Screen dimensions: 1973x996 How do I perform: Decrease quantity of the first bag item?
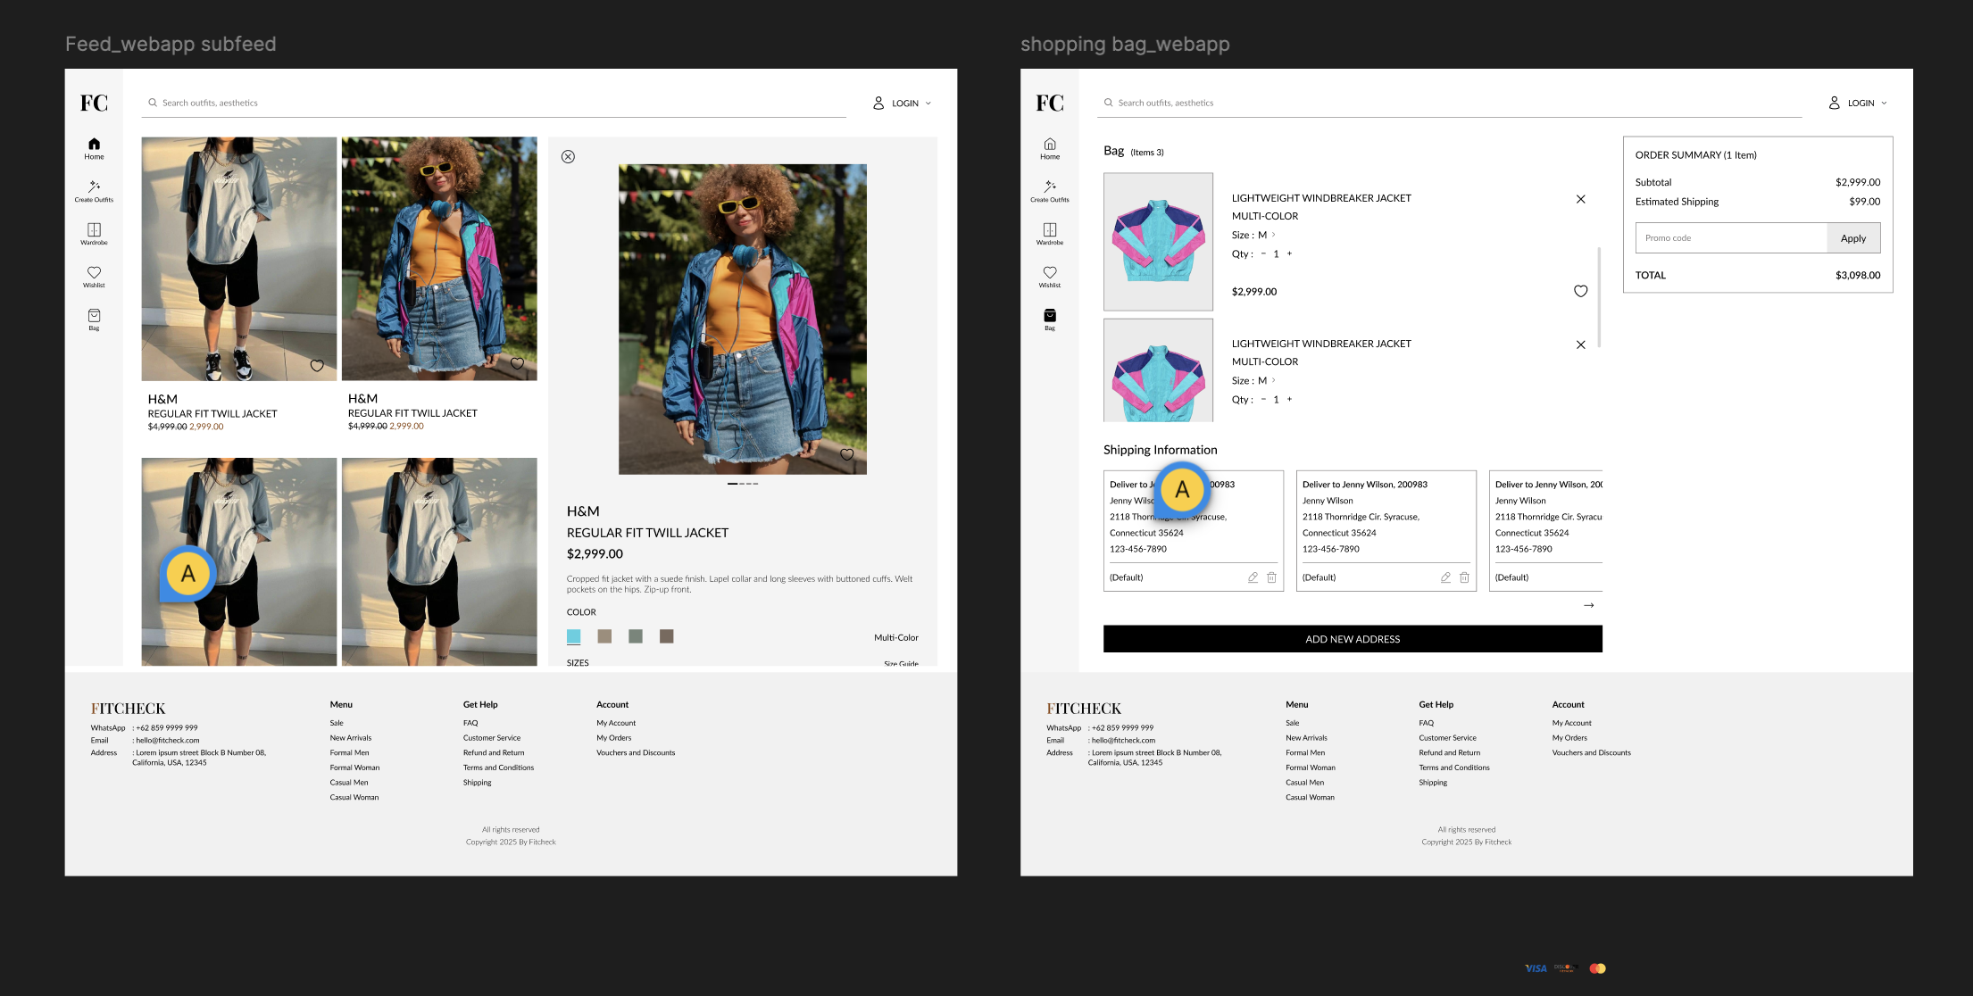pos(1263,254)
